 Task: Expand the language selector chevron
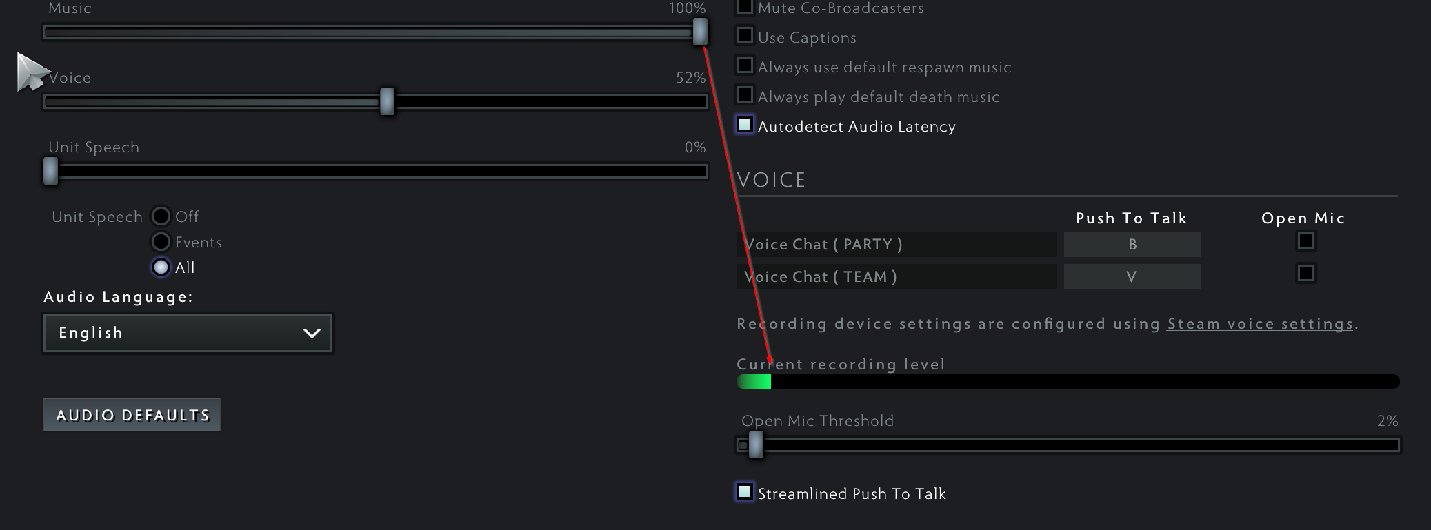(x=312, y=333)
